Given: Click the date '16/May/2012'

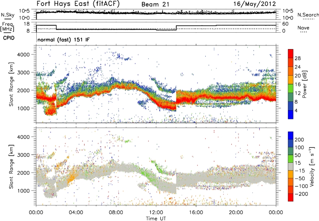Looking at the screenshot, I should click(254, 4).
